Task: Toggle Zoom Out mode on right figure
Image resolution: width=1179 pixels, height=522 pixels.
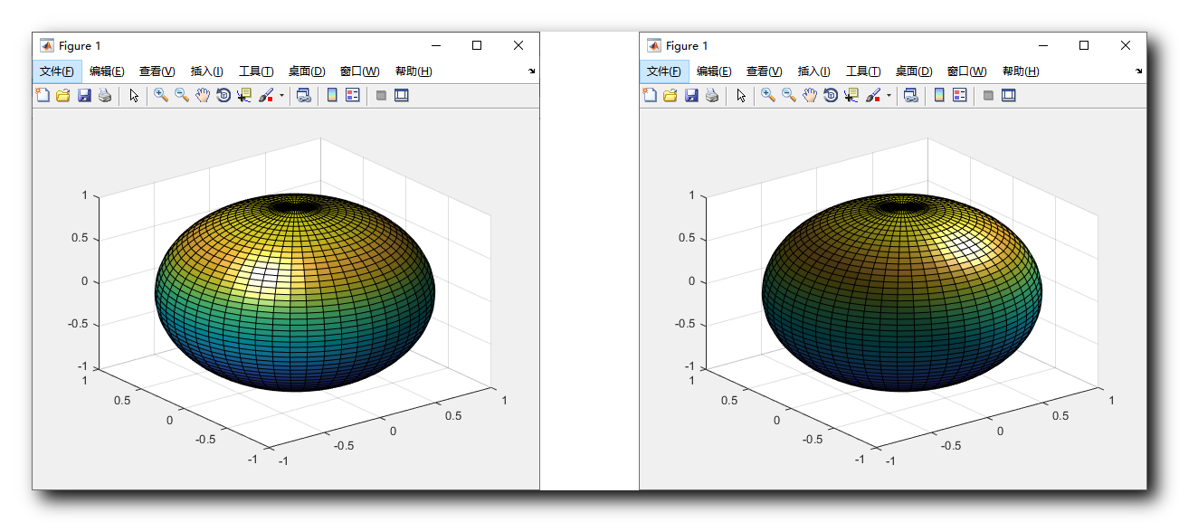Action: tap(787, 95)
